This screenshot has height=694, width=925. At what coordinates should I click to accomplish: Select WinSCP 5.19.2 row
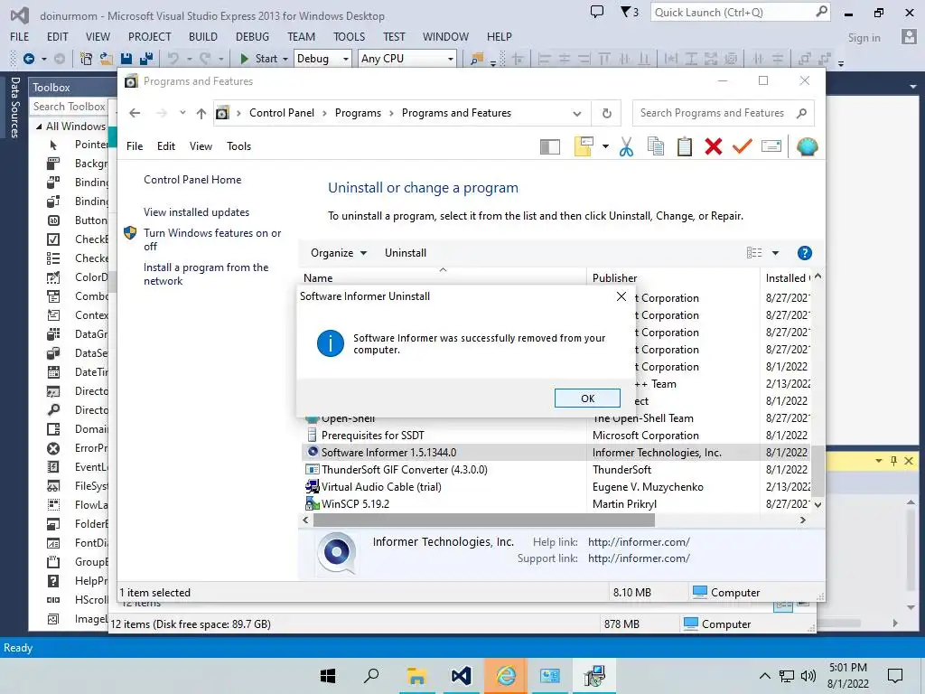(x=555, y=504)
